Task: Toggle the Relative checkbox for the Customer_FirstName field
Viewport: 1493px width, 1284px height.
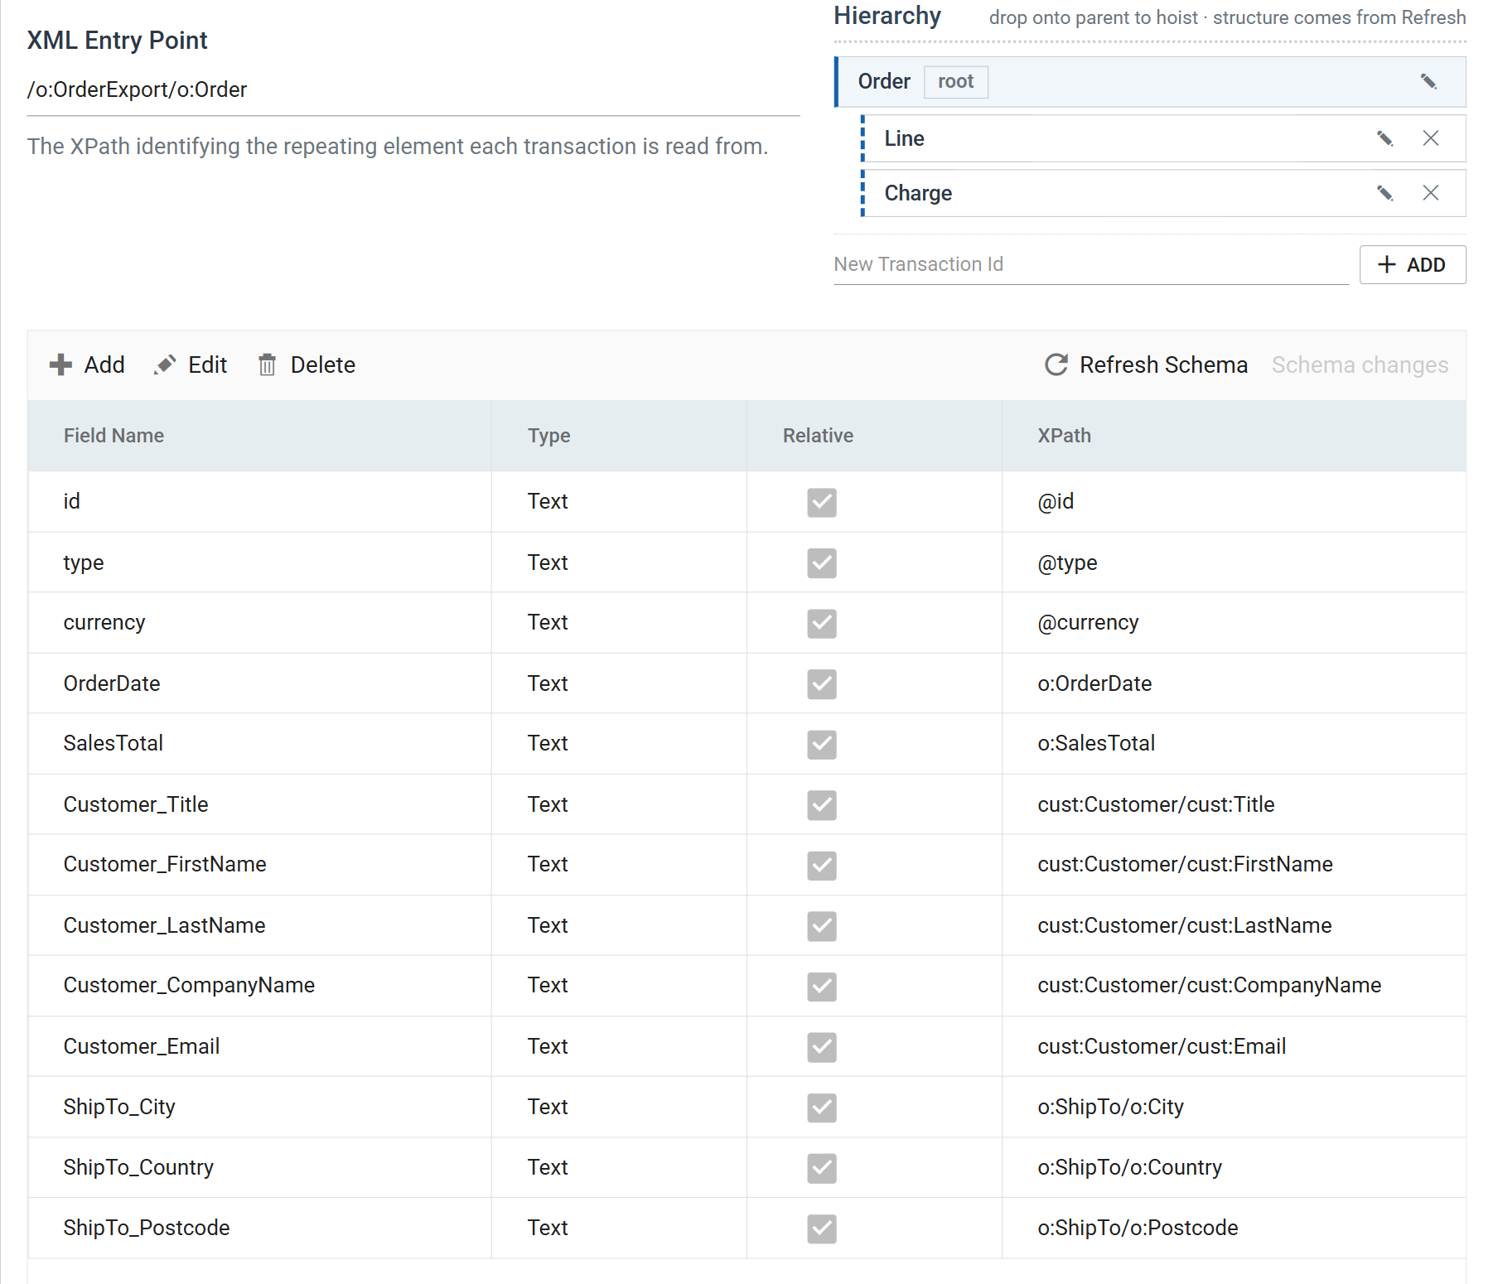Action: 822,865
